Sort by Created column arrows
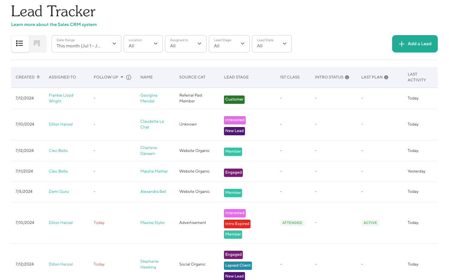 pos(38,77)
